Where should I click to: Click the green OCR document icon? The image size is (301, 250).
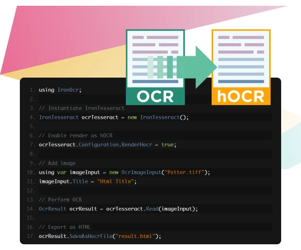(155, 67)
